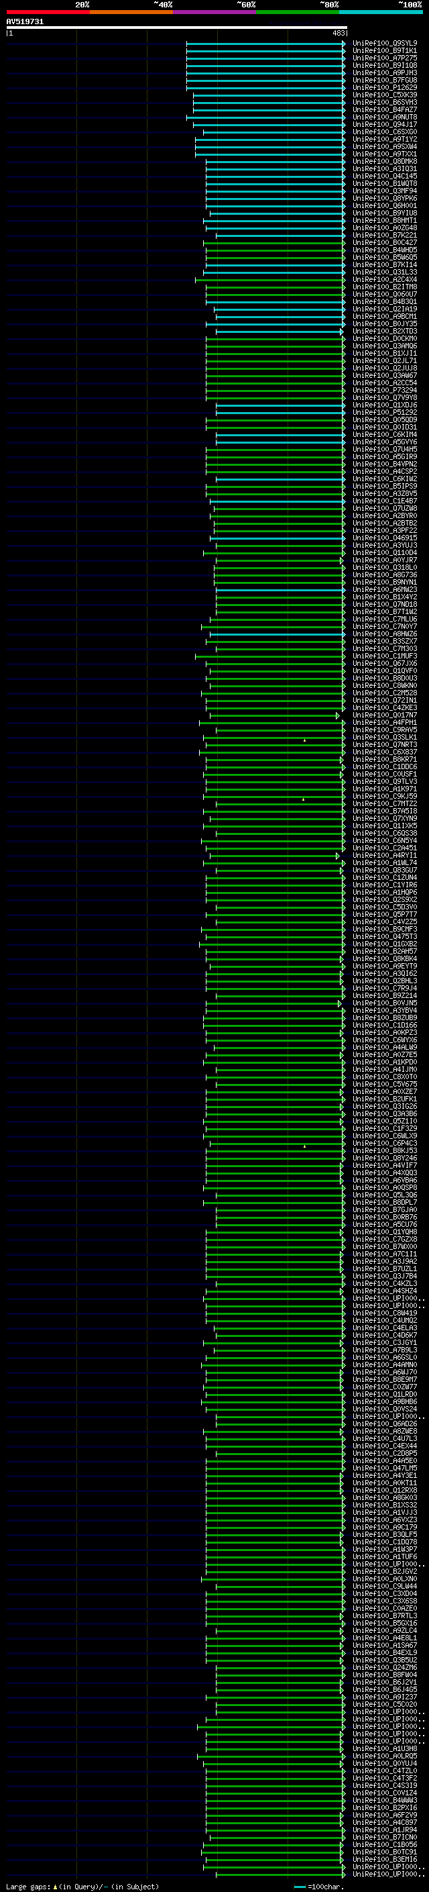The width and height of the screenshot is (429, 1892).
Task: Select the label UniRef100_Q2S9X2
Action: click(x=385, y=900)
